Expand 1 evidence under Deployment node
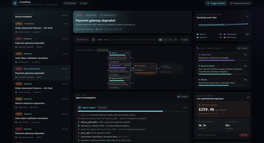The image size is (264, 143). pyautogui.click(x=114, y=75)
